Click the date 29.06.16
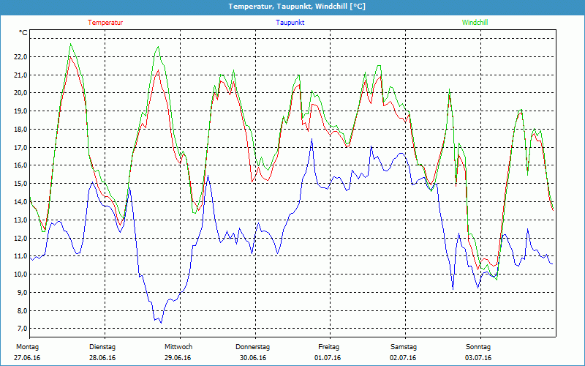 (x=178, y=358)
